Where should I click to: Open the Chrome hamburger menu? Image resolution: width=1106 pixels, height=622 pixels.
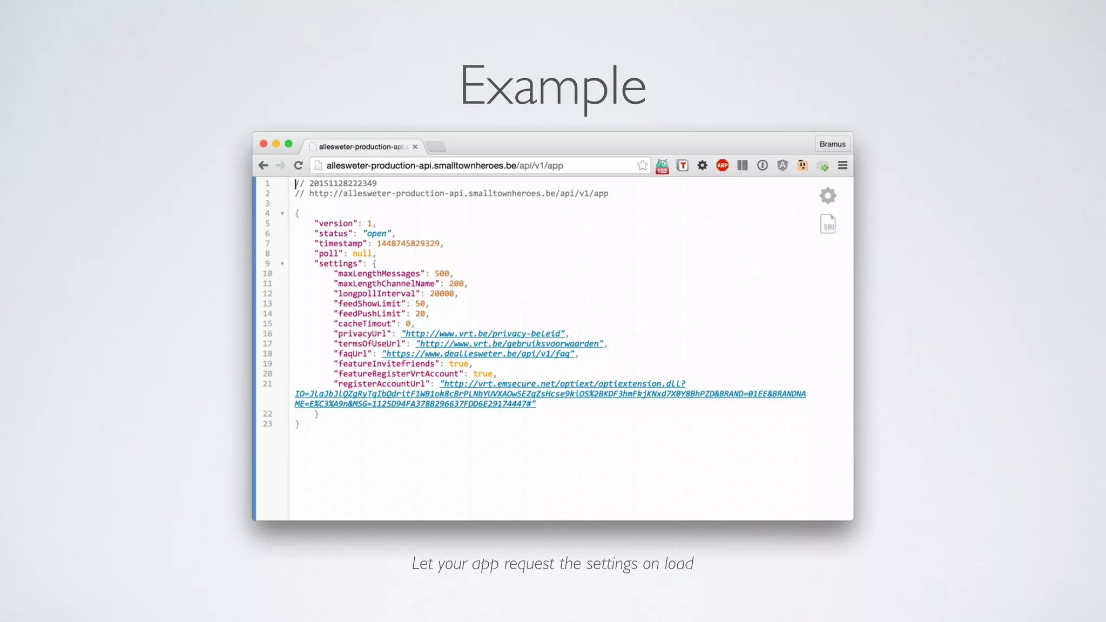pos(842,165)
